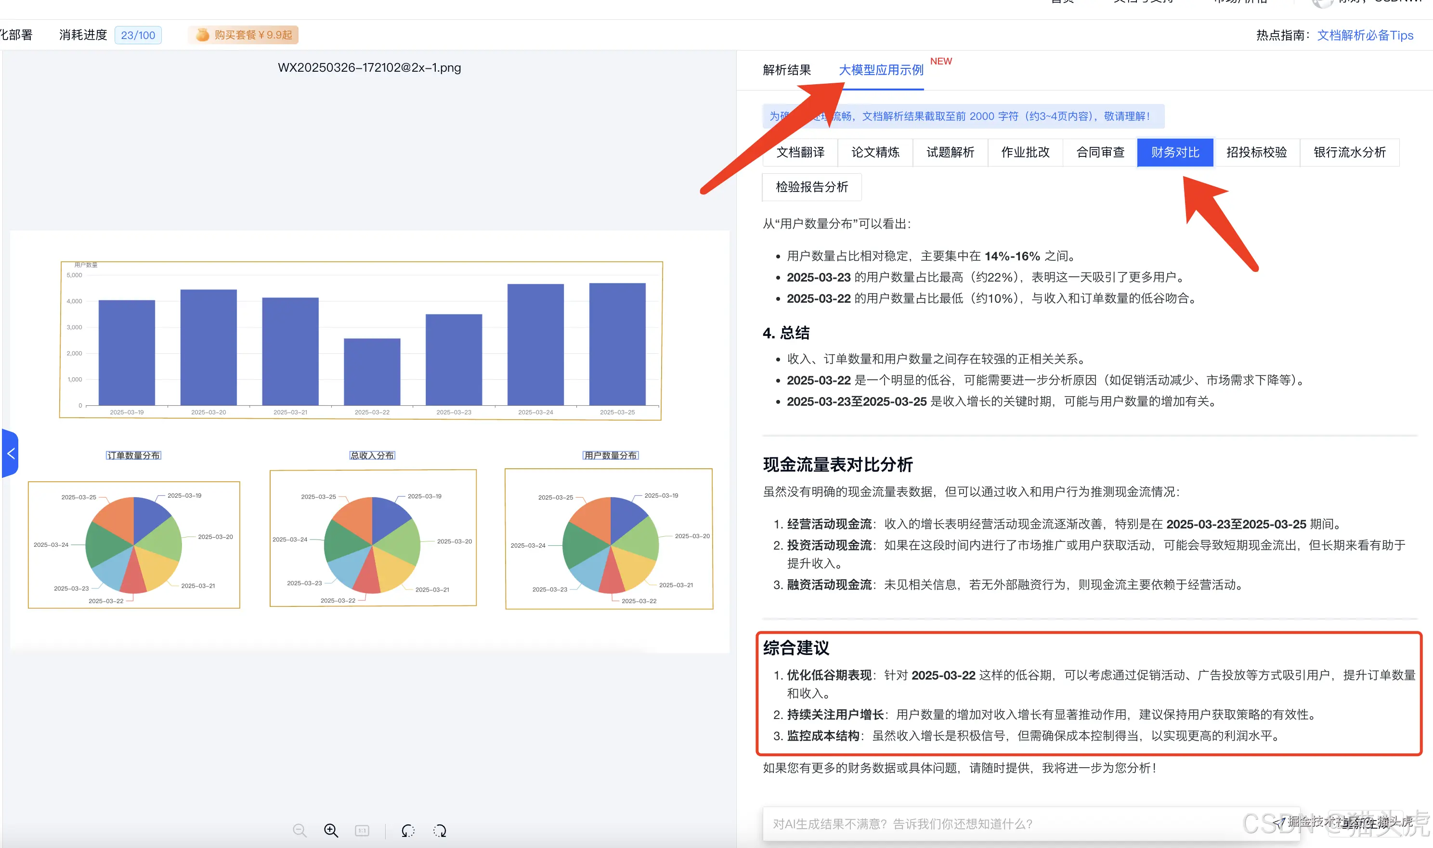Image resolution: width=1433 pixels, height=848 pixels.
Task: Collapse the left preview panel with the chevron
Action: 12,453
